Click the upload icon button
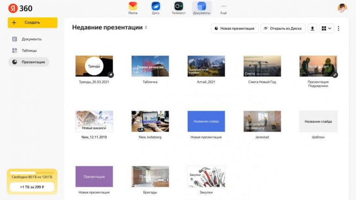The width and height of the screenshot is (356, 200). 312,28
